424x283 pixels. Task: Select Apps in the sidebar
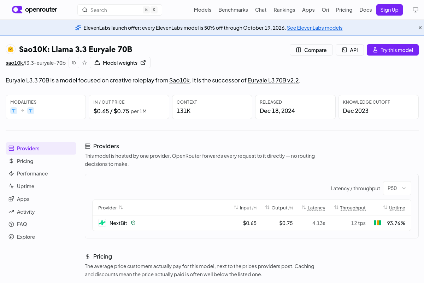click(x=41, y=199)
